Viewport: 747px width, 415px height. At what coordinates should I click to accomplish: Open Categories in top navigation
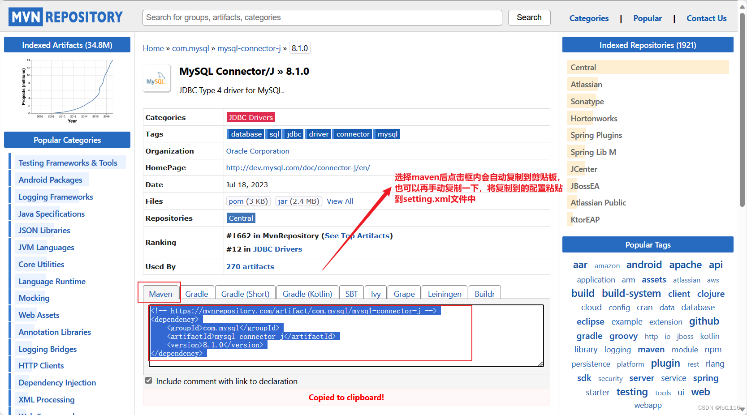(589, 18)
